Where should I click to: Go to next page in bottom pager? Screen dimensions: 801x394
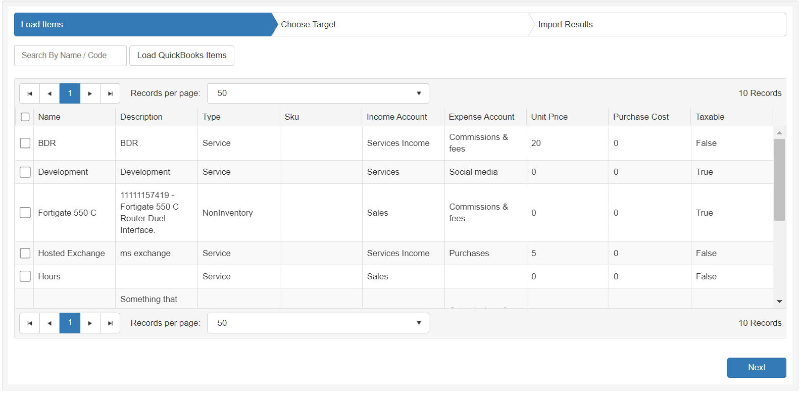(x=90, y=323)
